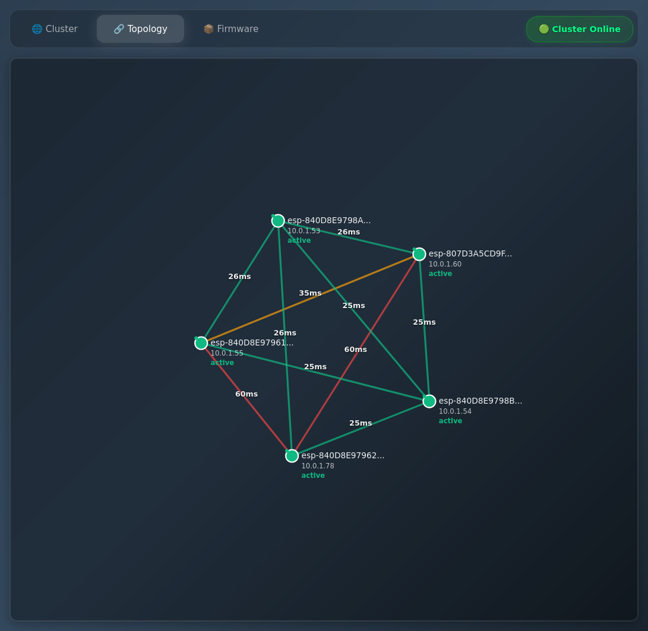Click the Cluster Online status button
This screenshot has height=631, width=648.
coord(579,29)
